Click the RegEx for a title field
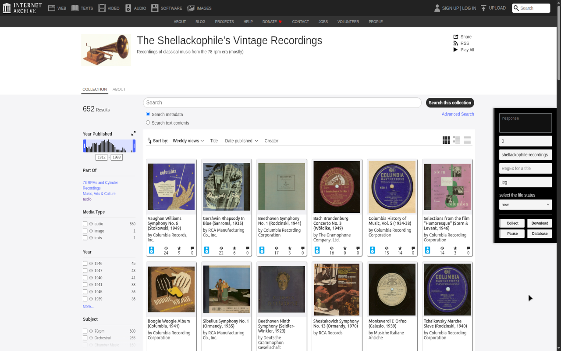Image resolution: width=561 pixels, height=351 pixels. coord(525,168)
